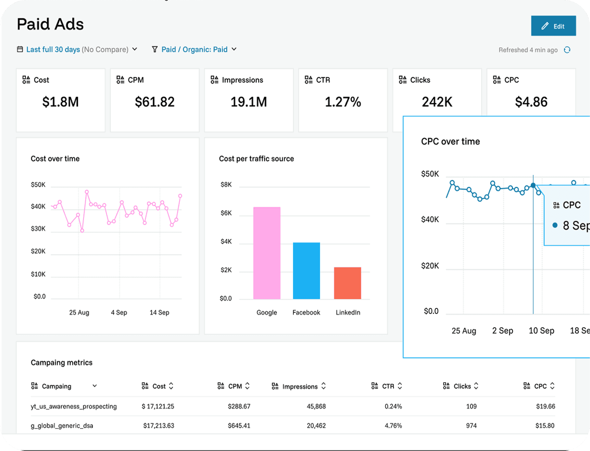This screenshot has width=590, height=451.
Task: Click the red LinkedIn bar in chart
Action: (347, 283)
